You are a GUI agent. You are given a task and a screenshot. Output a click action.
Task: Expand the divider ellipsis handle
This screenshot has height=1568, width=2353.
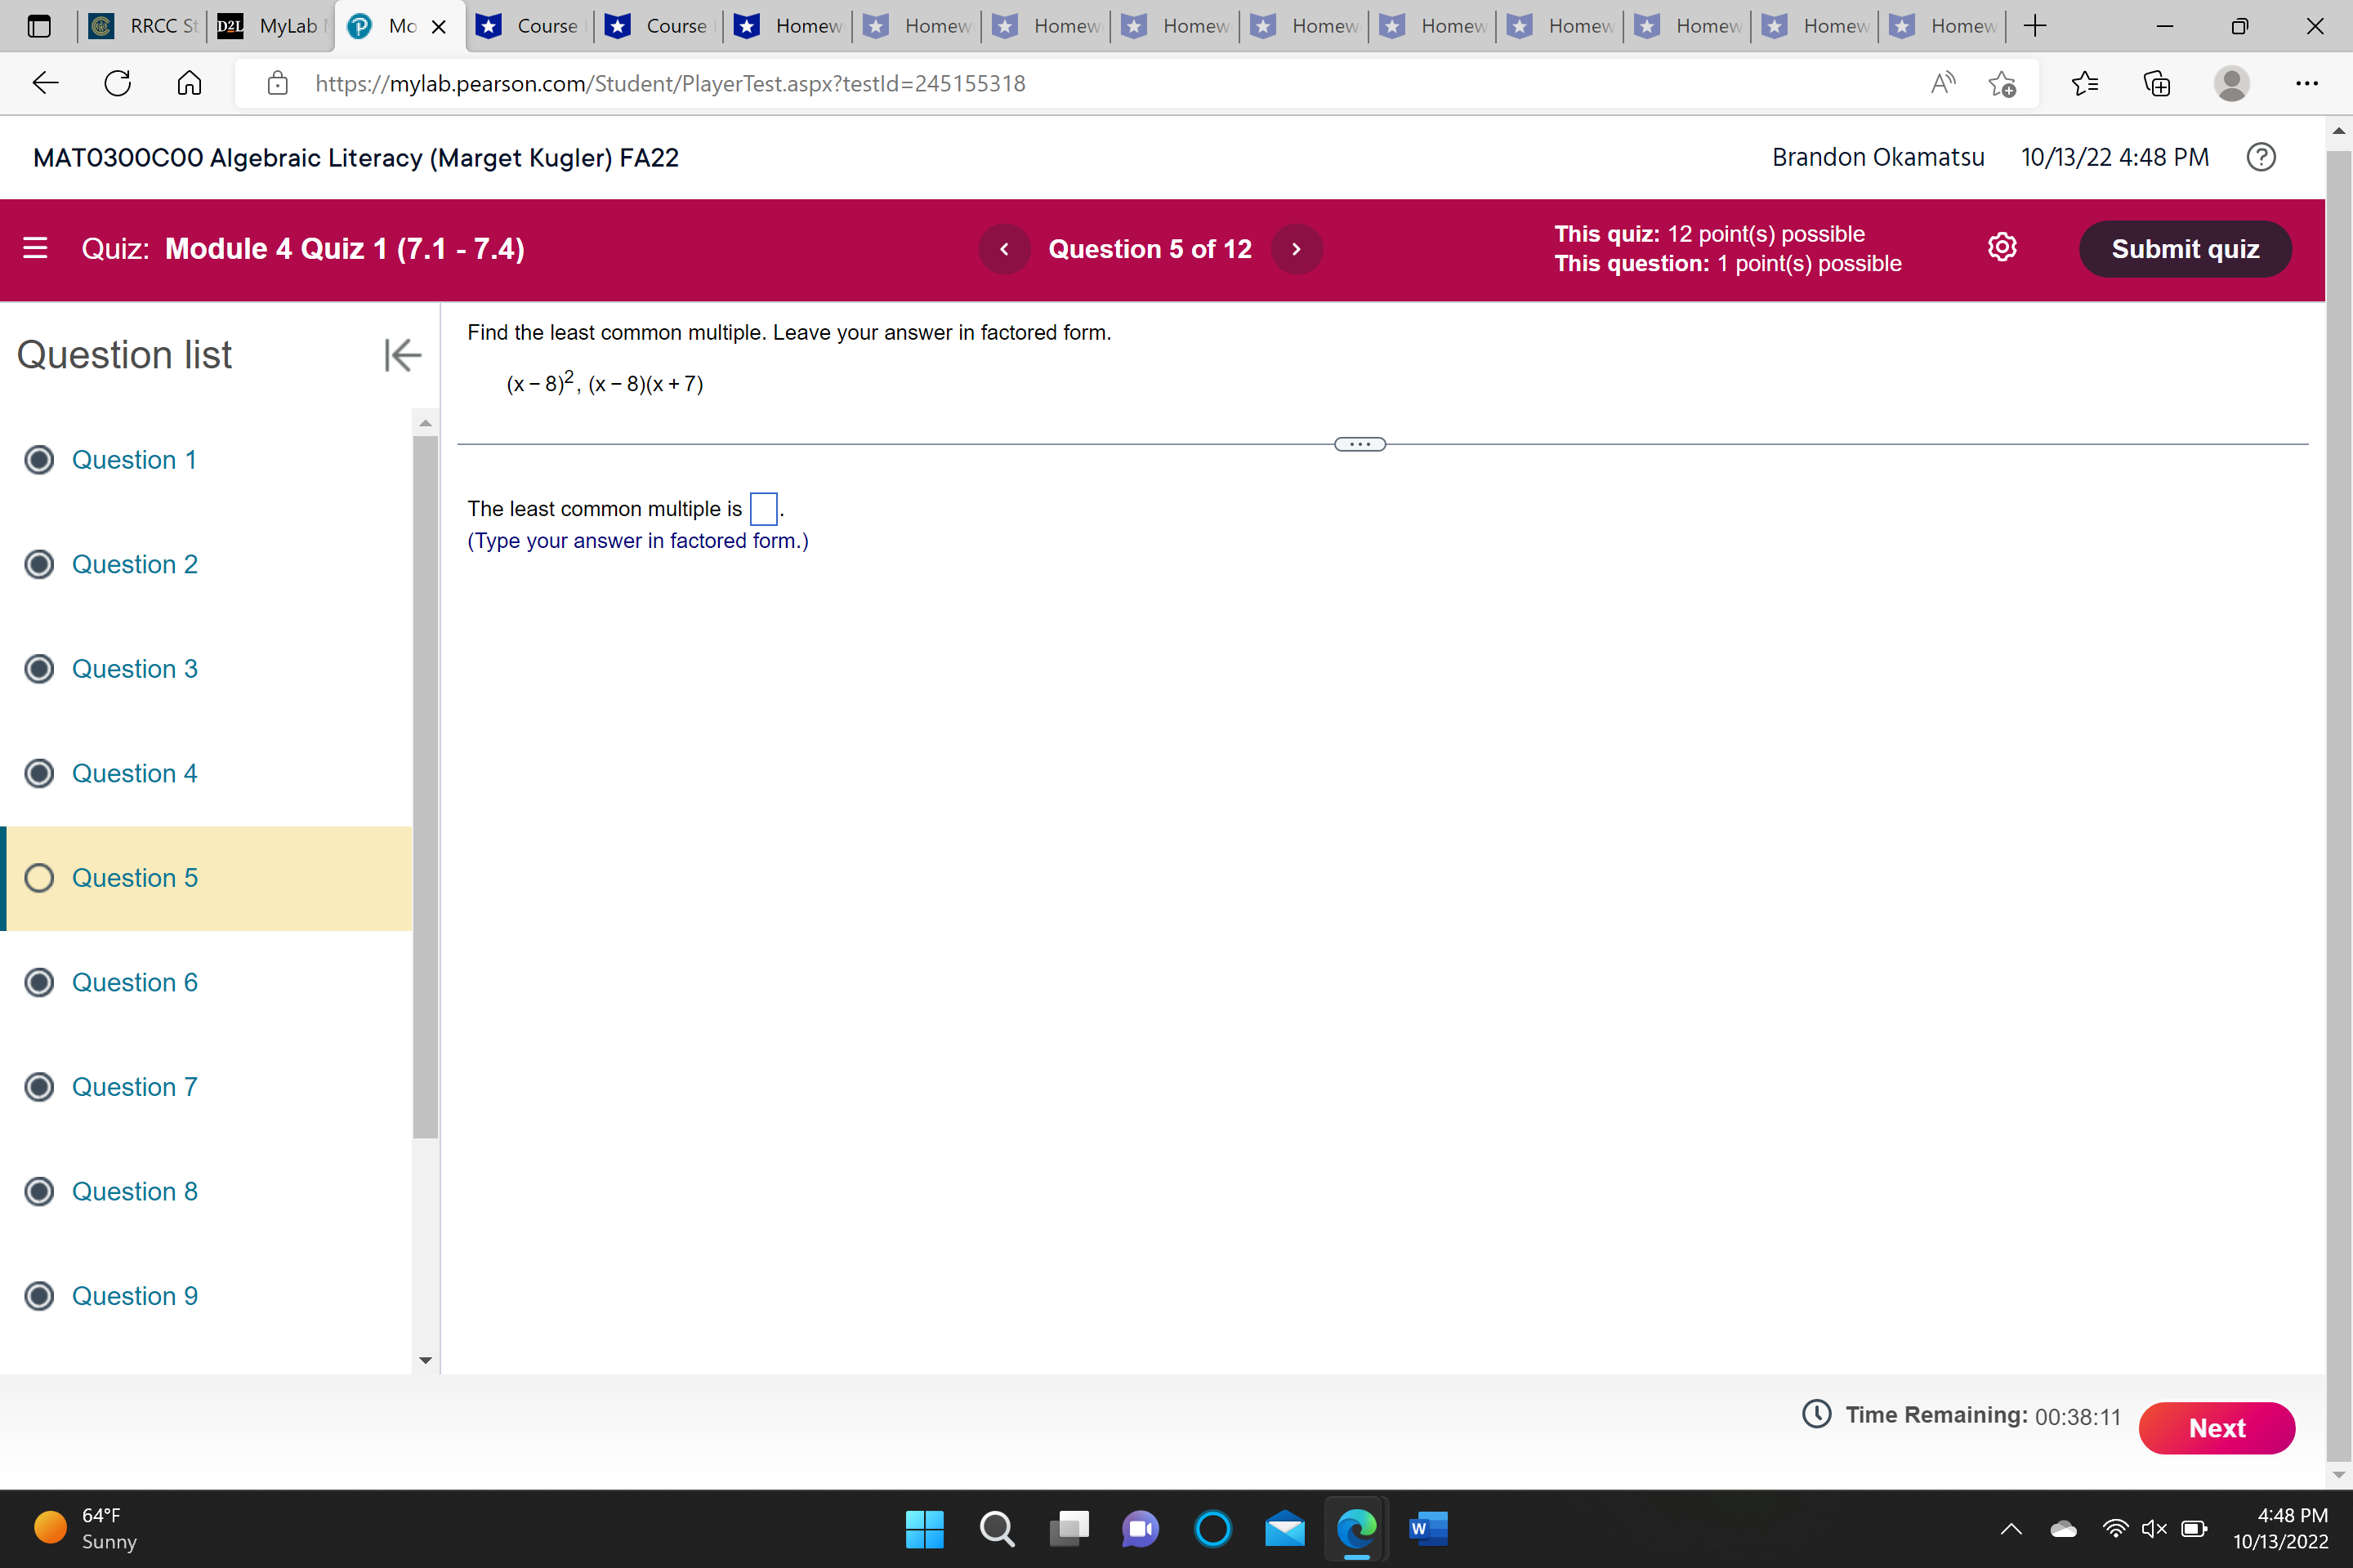[x=1360, y=444]
